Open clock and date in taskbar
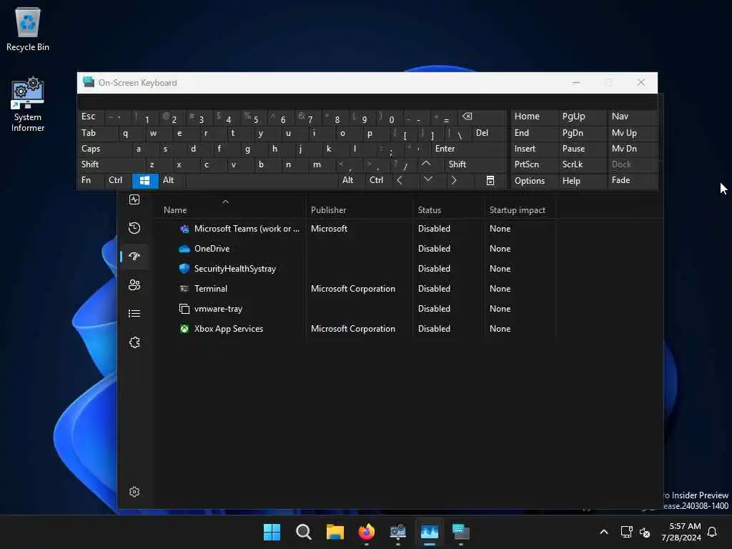 point(681,532)
